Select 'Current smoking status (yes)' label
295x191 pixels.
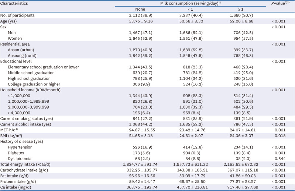click(x=27, y=119)
